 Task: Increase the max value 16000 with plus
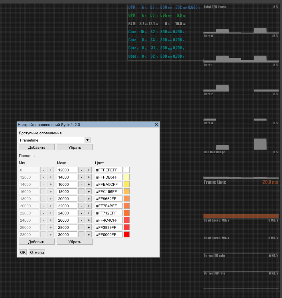(x=89, y=184)
